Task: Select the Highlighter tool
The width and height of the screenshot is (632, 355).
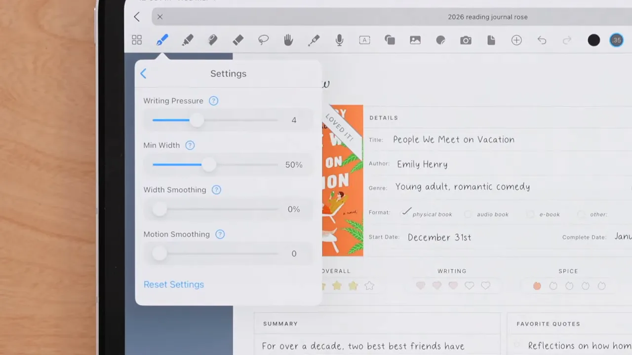Action: coord(187,40)
